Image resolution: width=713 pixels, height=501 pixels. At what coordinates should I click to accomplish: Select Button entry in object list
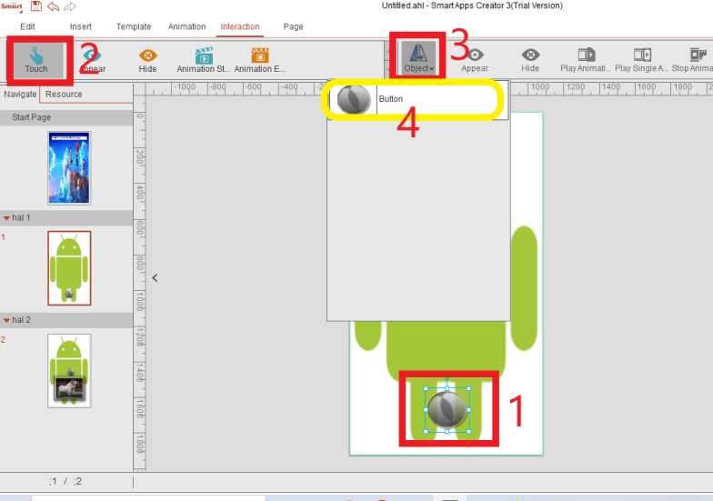point(417,99)
